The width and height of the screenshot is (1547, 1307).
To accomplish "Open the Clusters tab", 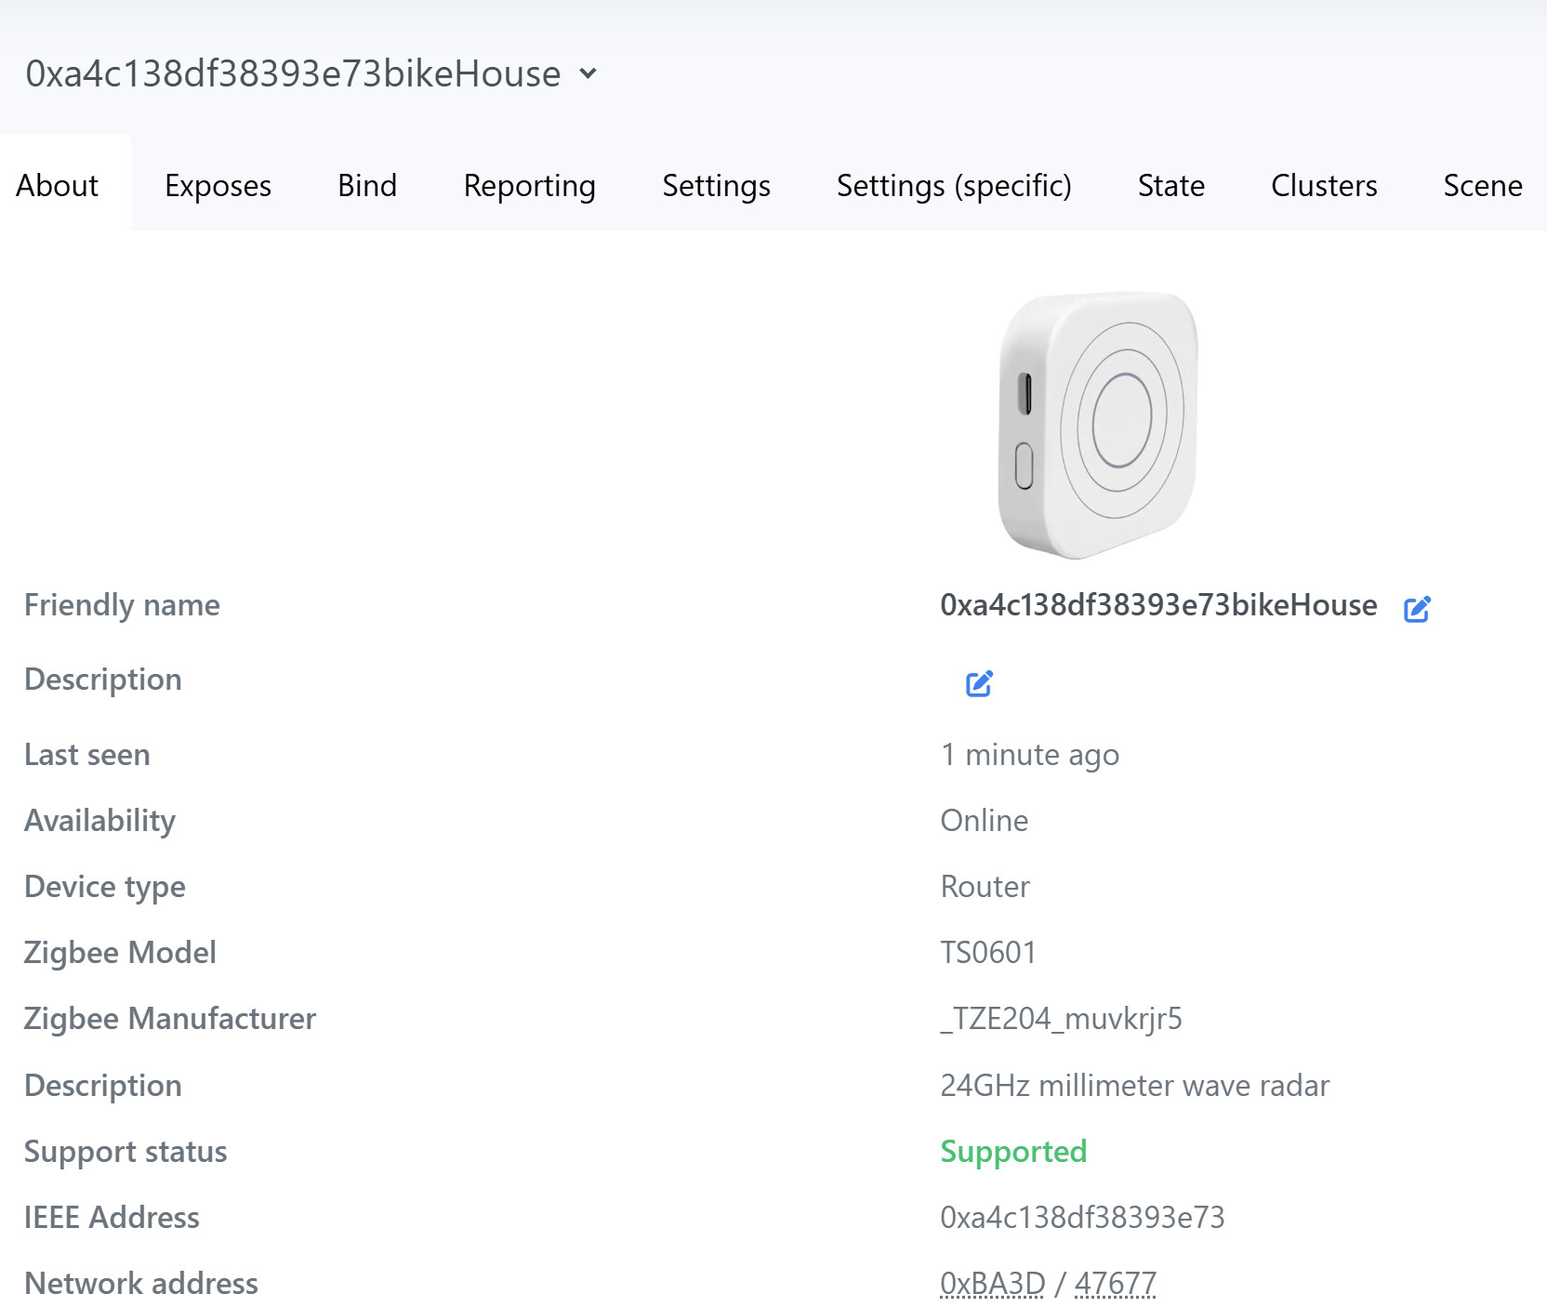I will click(x=1324, y=186).
